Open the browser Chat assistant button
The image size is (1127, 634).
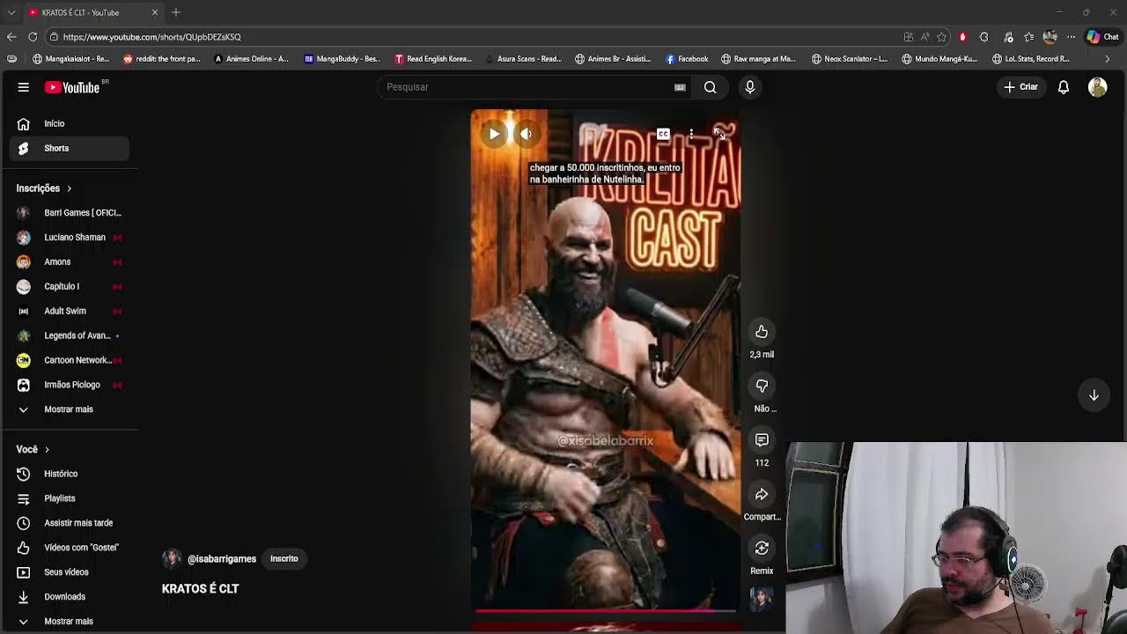(x=1102, y=37)
